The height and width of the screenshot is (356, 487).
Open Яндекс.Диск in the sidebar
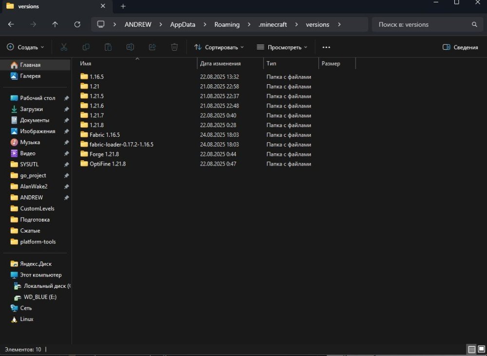tap(36, 264)
